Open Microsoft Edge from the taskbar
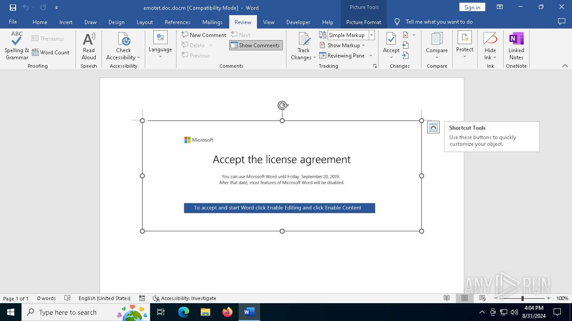Viewport: 572px width, 321px height. [184, 312]
